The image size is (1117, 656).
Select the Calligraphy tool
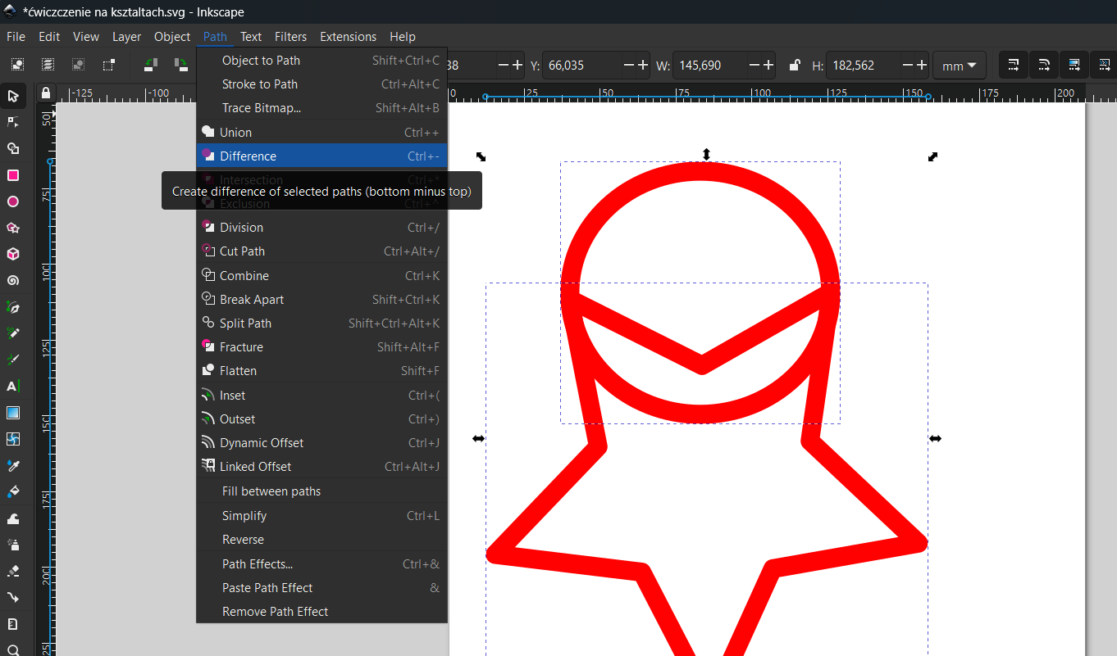[13, 360]
